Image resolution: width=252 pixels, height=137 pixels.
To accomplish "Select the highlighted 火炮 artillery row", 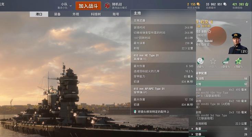I will [222, 84].
